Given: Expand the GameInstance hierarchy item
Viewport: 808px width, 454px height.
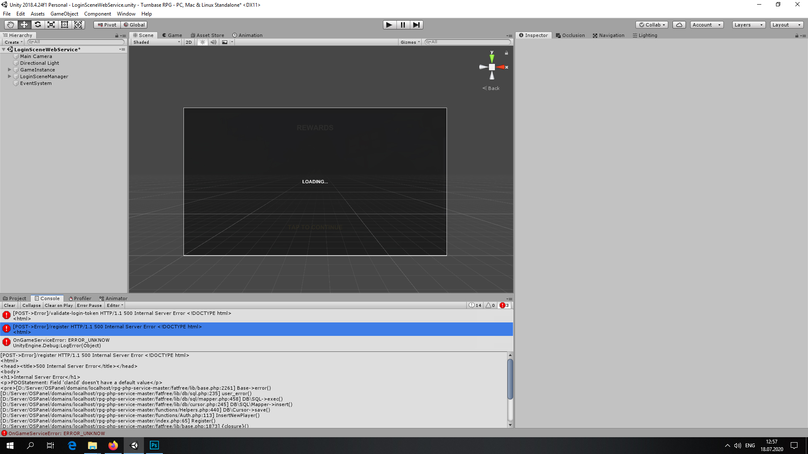Looking at the screenshot, I should 9,69.
